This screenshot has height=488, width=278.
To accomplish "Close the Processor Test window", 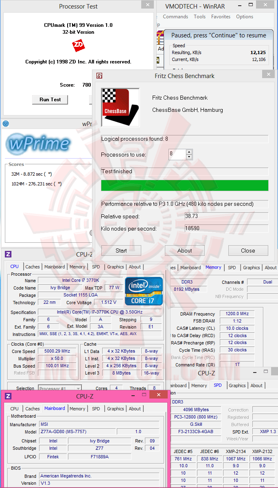I will point(147,5).
